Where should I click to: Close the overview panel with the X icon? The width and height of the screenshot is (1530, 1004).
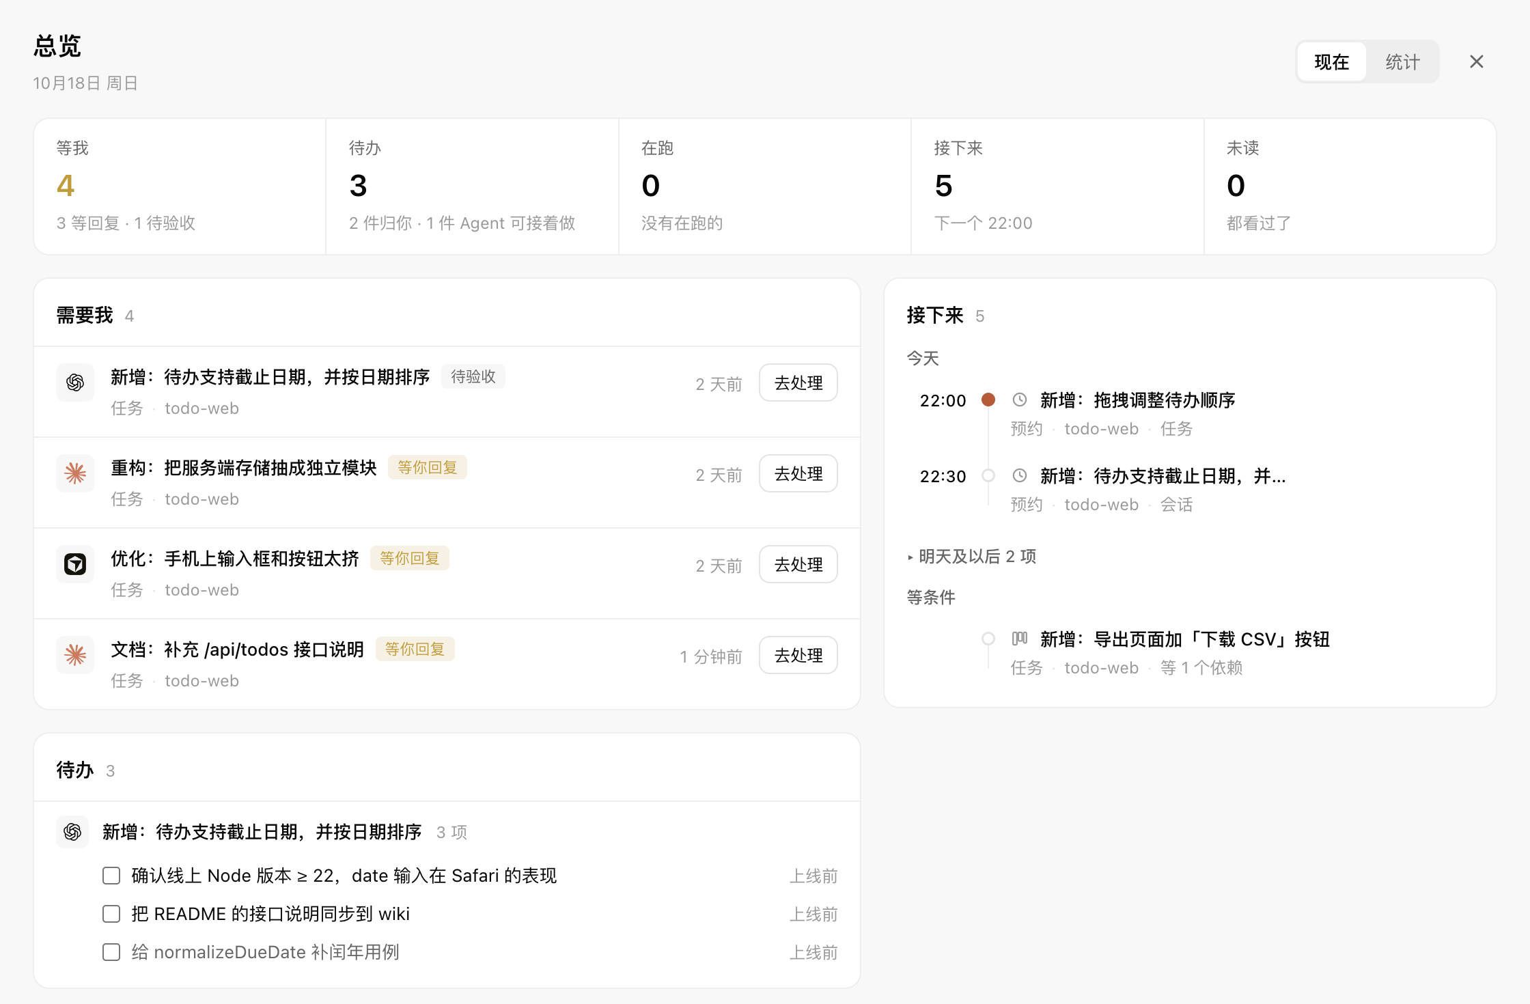pyautogui.click(x=1477, y=61)
